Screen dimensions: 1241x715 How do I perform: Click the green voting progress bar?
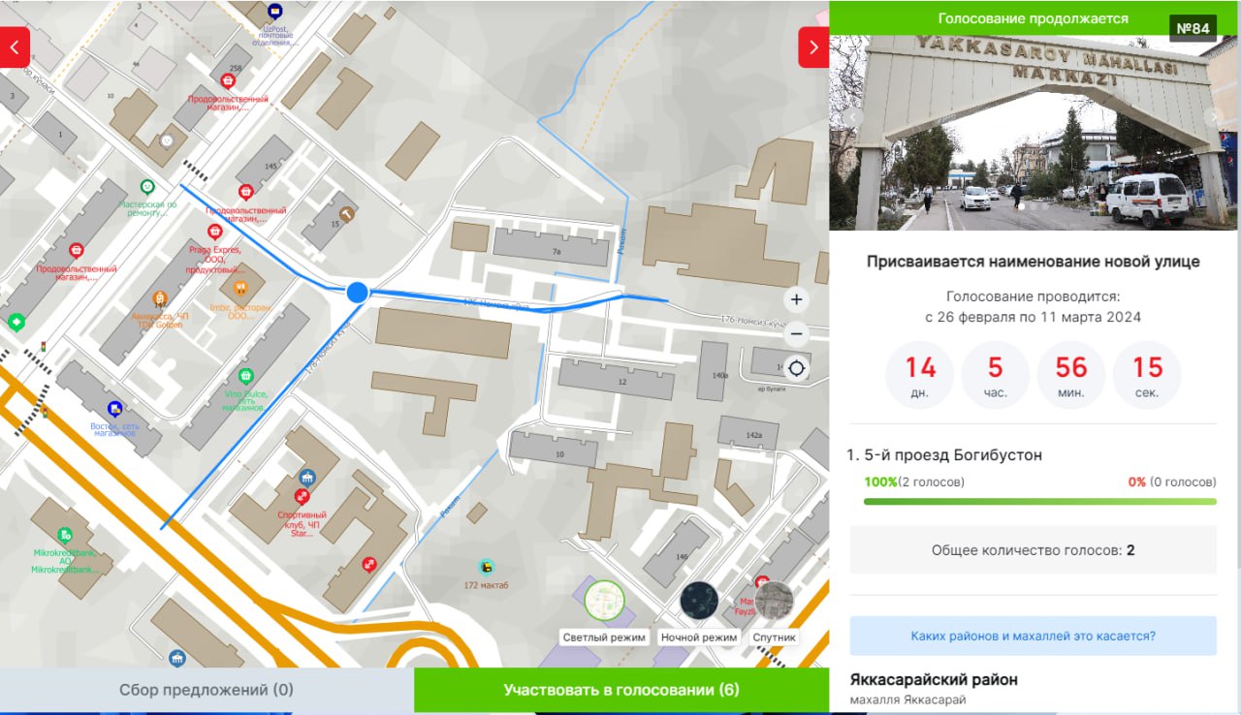(x=1039, y=502)
